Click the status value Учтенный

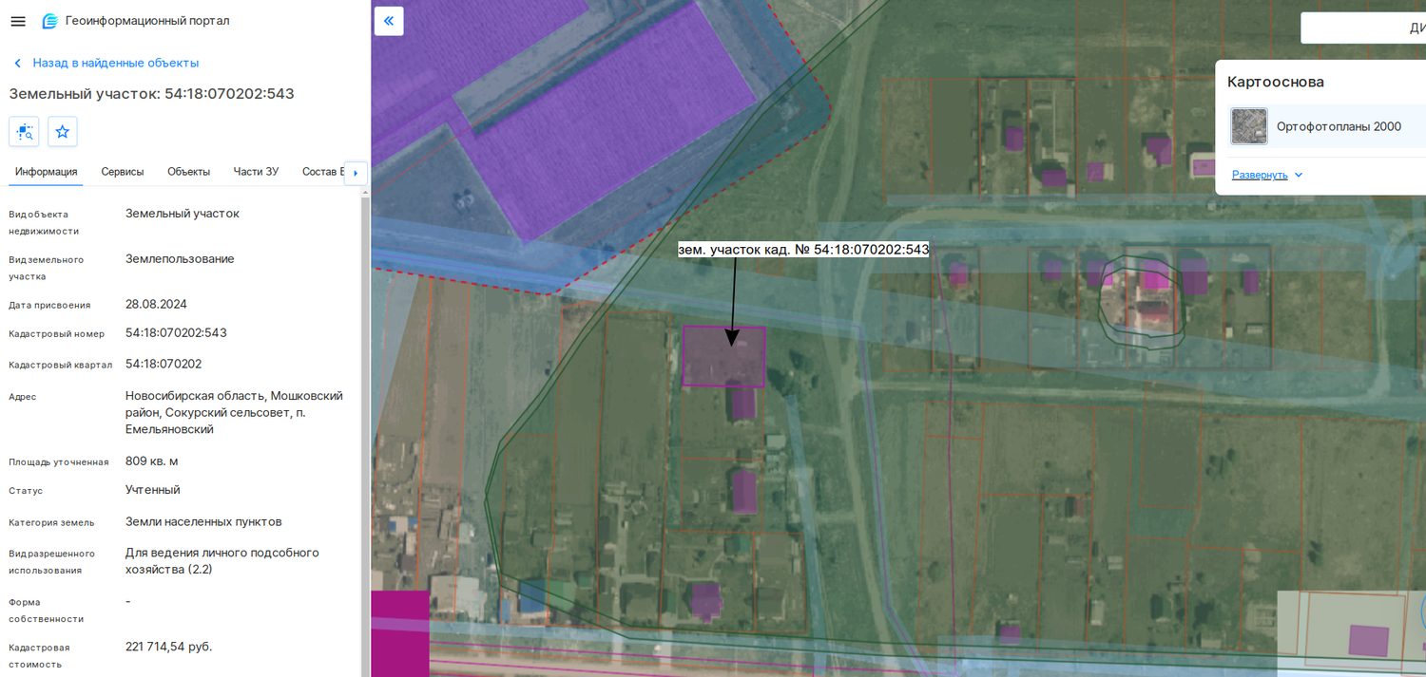(x=153, y=490)
